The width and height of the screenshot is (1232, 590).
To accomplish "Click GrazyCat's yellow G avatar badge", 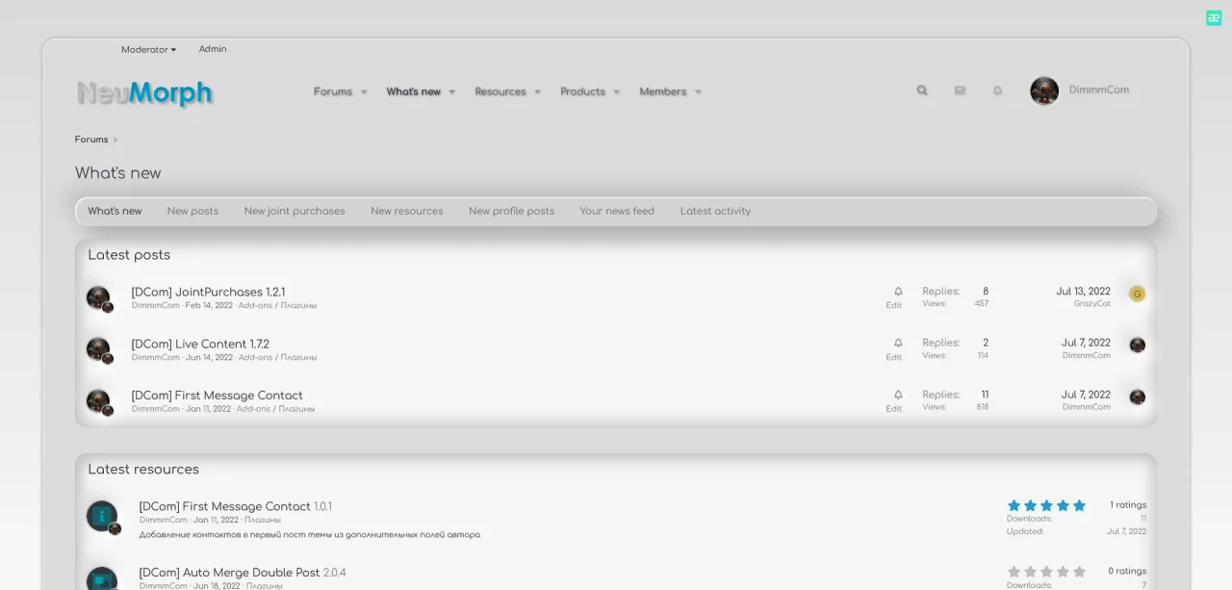I will tap(1137, 294).
